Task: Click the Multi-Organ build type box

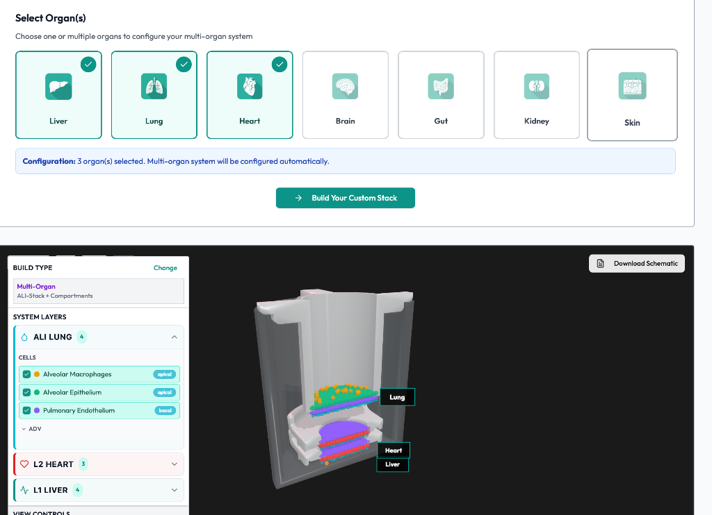Action: (x=99, y=291)
